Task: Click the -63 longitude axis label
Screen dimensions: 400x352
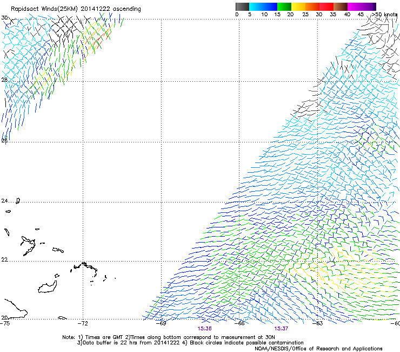Action: tap(318, 323)
